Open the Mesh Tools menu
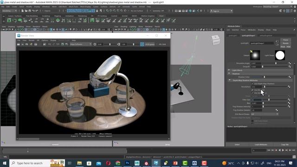The width and height of the screenshot is (297, 167). pos(73,6)
